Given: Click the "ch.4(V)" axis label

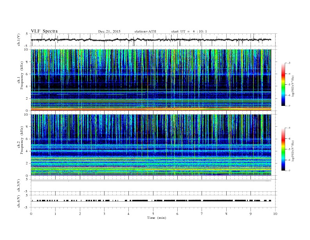Looking at the screenshot, I should point(19,201).
